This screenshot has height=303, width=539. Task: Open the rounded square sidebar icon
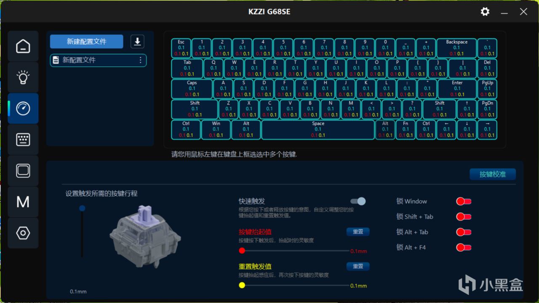(x=23, y=171)
